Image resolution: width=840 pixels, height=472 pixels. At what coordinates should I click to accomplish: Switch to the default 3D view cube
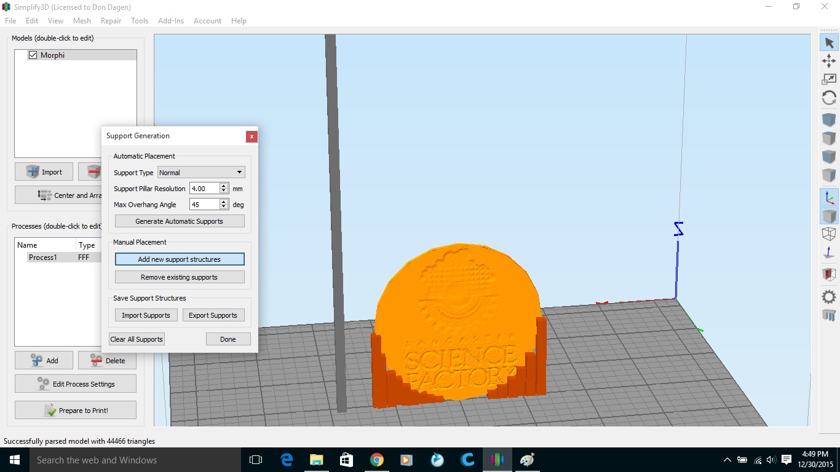tap(829, 120)
